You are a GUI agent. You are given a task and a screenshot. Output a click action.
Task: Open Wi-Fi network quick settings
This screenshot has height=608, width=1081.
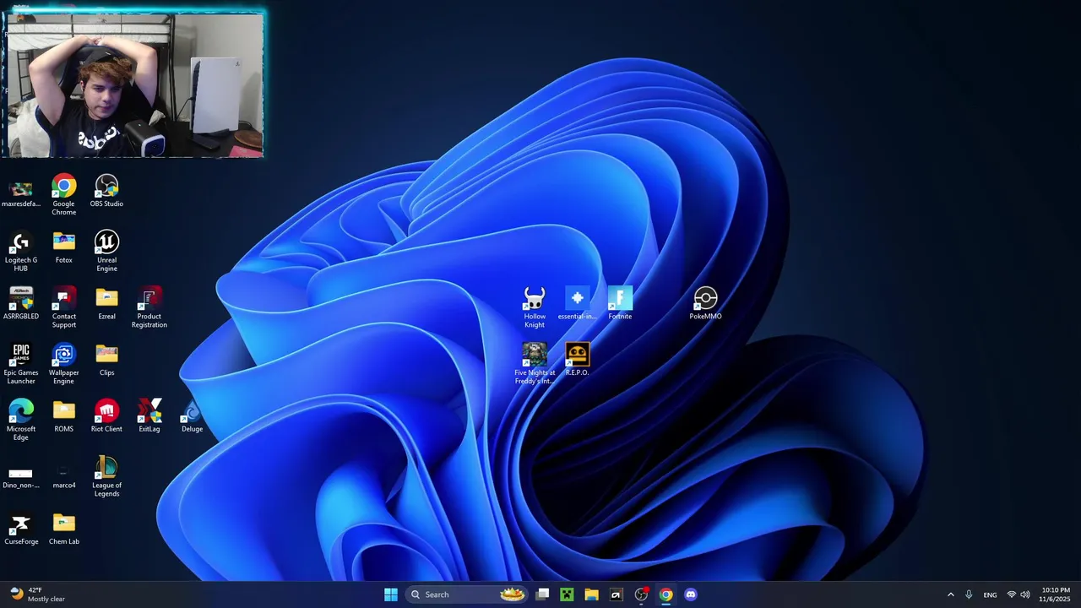point(1012,594)
